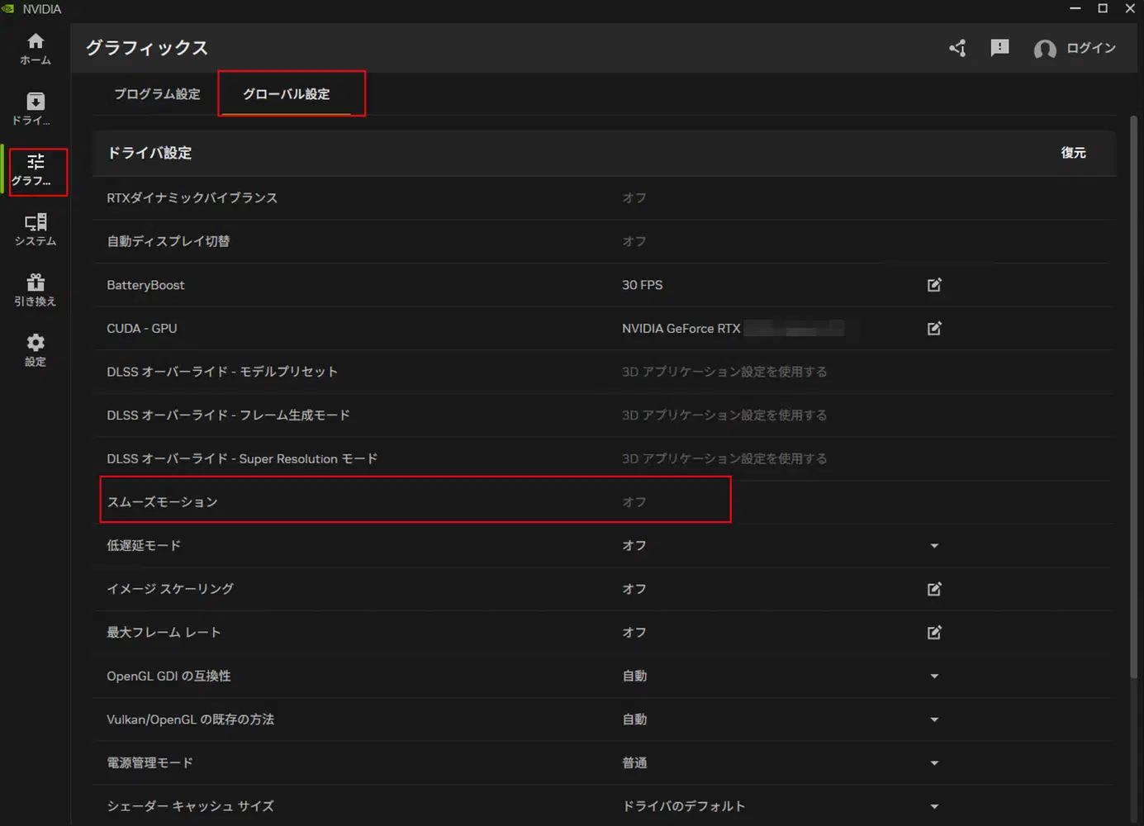Screen dimensions: 1144x826
Task: Expand the OpenGL GDI の互換性 dropdown
Action: pyautogui.click(x=934, y=676)
